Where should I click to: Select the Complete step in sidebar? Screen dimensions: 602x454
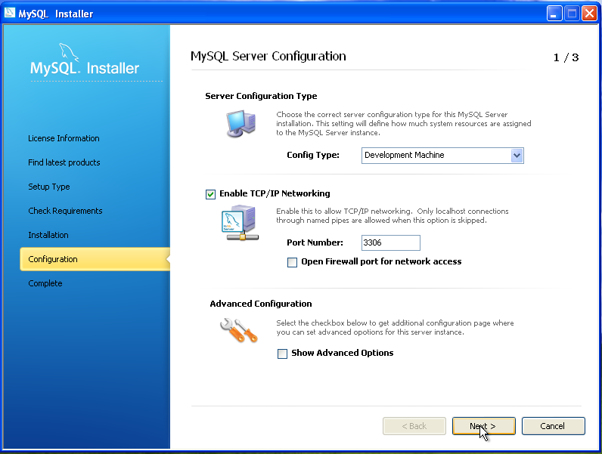[x=45, y=283]
